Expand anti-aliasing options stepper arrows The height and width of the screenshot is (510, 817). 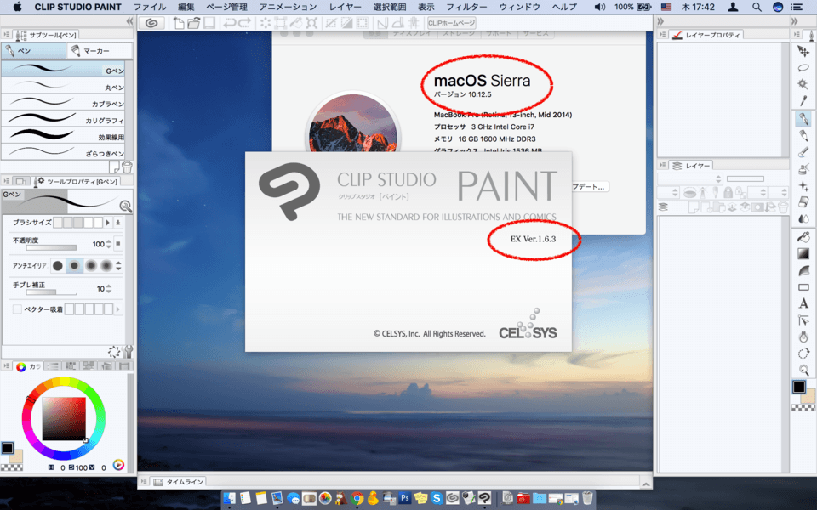pyautogui.click(x=118, y=266)
